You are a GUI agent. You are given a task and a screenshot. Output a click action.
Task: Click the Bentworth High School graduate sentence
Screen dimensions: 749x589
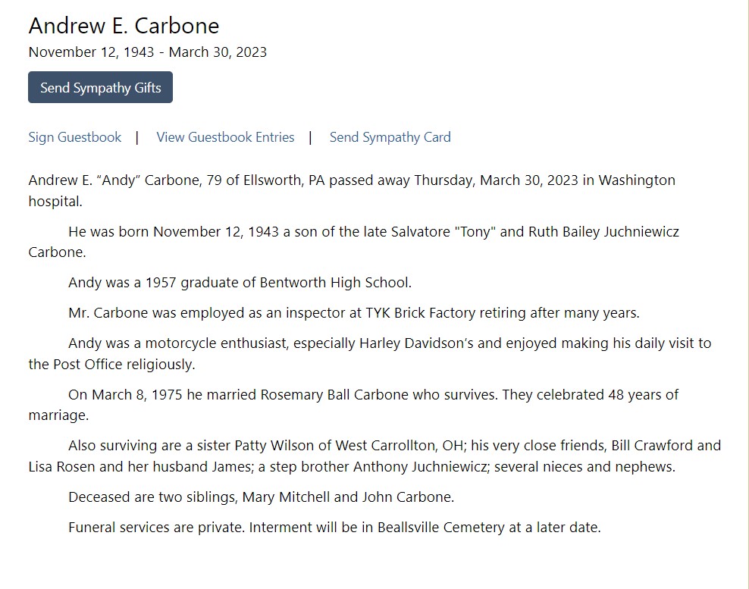click(x=240, y=283)
